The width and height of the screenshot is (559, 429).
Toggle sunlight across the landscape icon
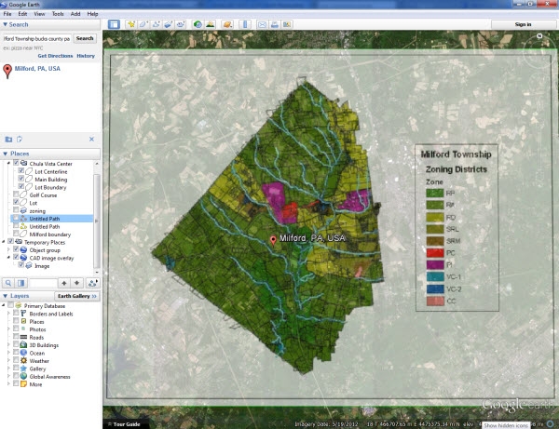(210, 24)
